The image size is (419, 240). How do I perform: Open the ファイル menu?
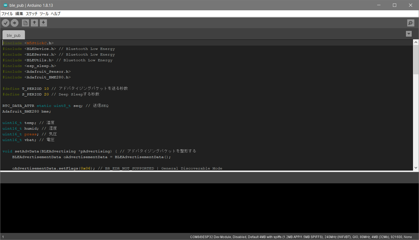coord(7,14)
